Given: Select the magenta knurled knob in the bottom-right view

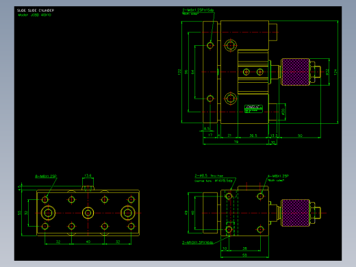Looking at the screenshot, I should (295, 213).
